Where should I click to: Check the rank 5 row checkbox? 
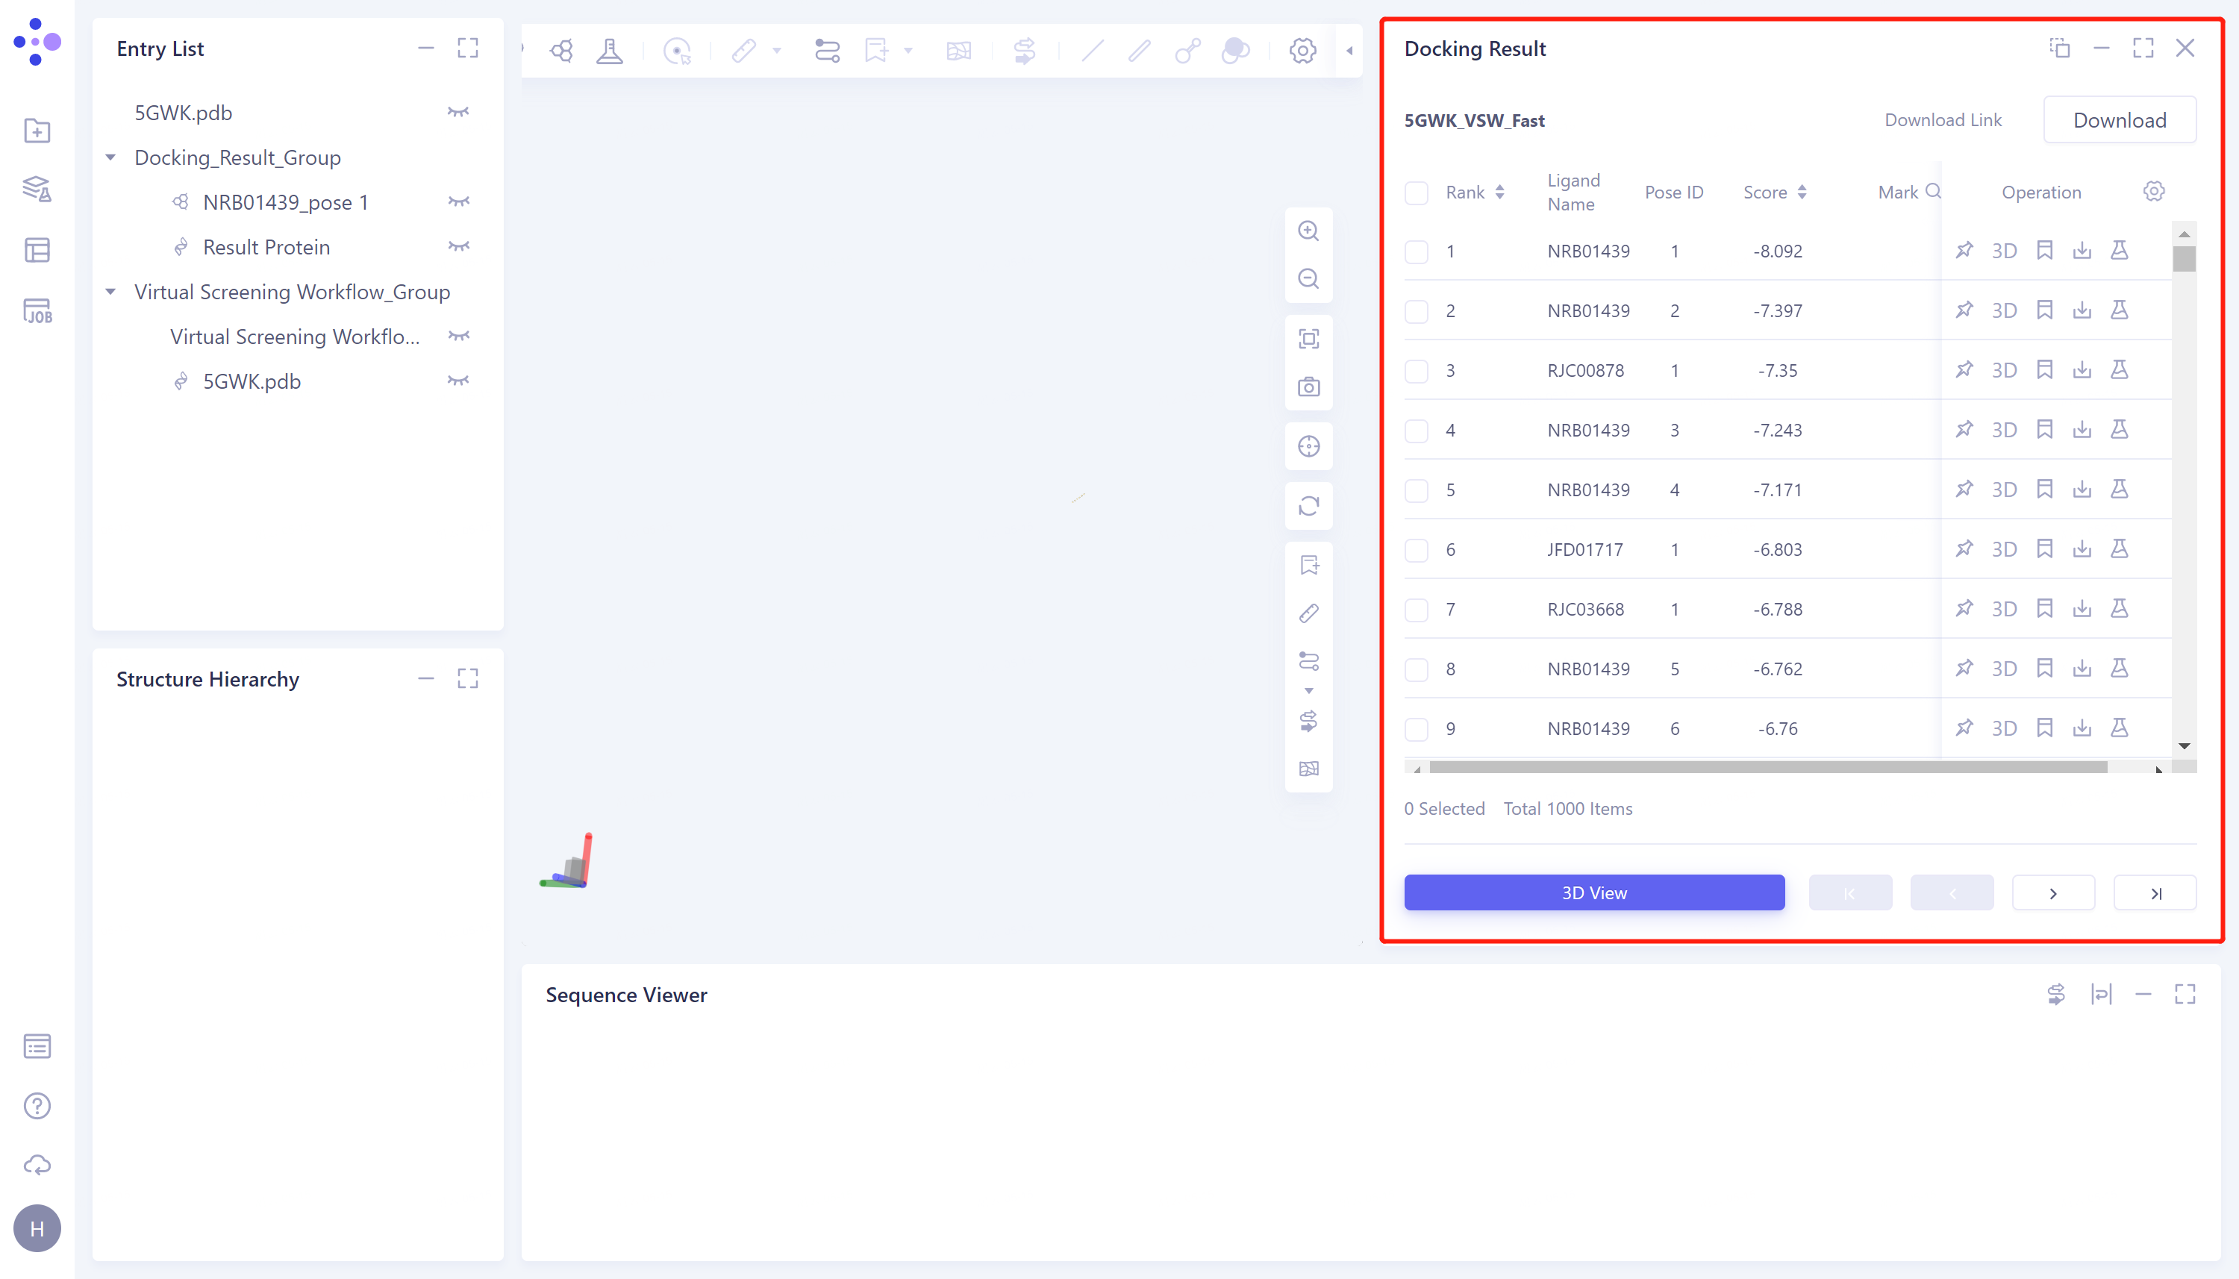coord(1416,490)
